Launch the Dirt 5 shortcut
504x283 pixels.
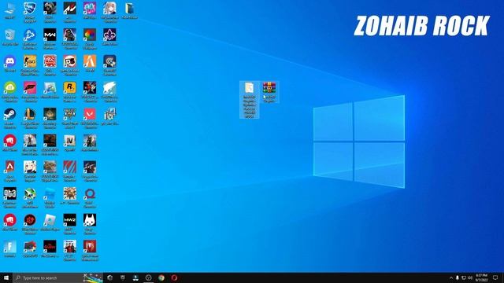pos(70,65)
